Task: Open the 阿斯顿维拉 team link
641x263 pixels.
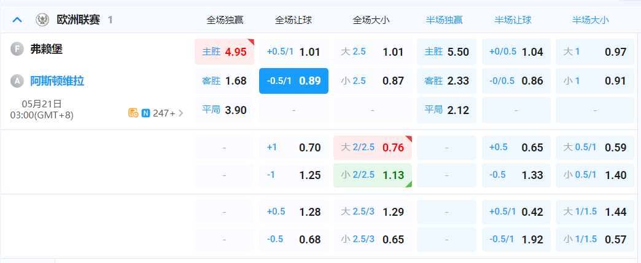Action: 57,81
